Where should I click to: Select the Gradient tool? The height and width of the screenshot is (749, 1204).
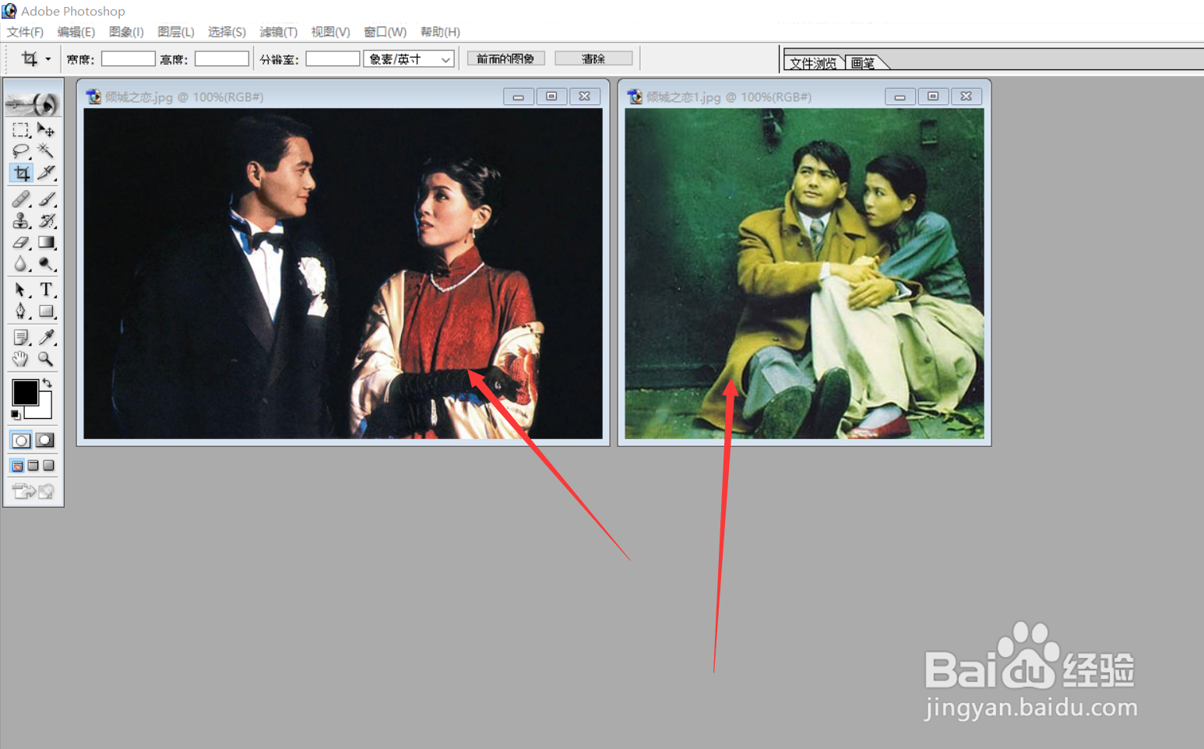click(x=46, y=242)
